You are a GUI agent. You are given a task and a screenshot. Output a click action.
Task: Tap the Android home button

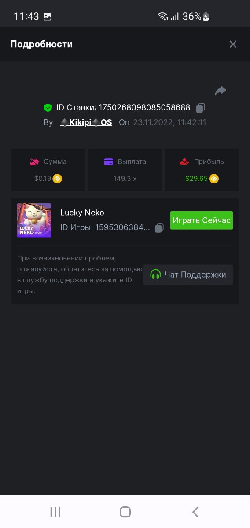point(125,512)
